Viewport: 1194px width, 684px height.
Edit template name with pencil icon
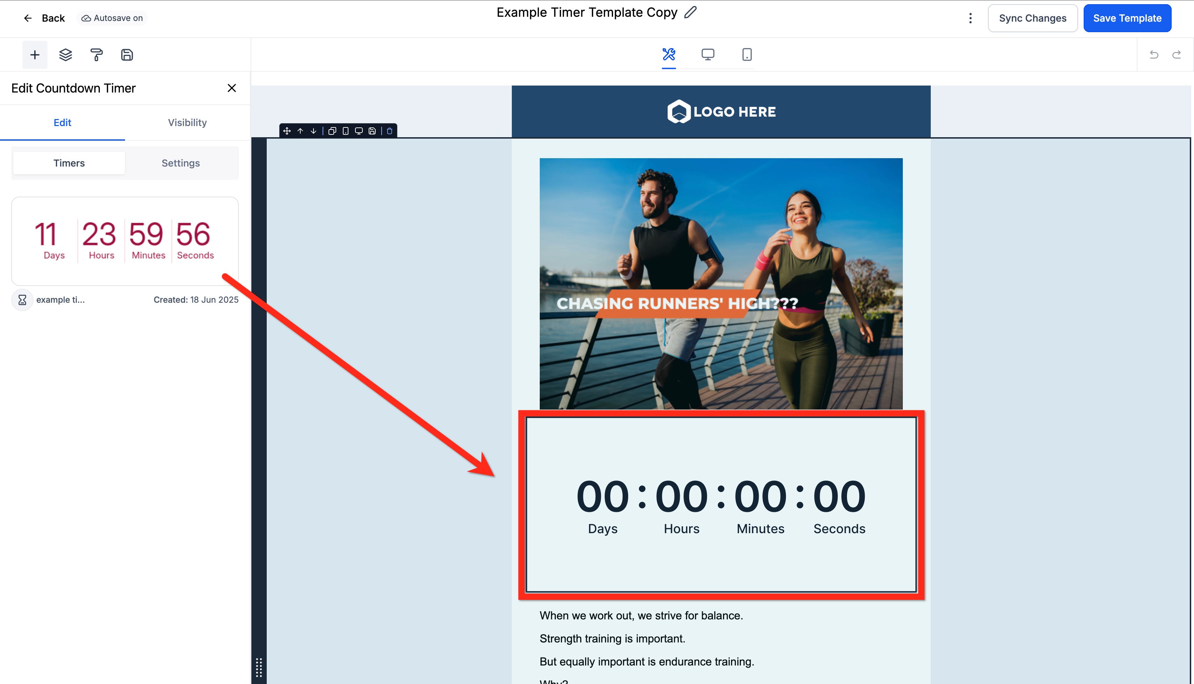[690, 12]
